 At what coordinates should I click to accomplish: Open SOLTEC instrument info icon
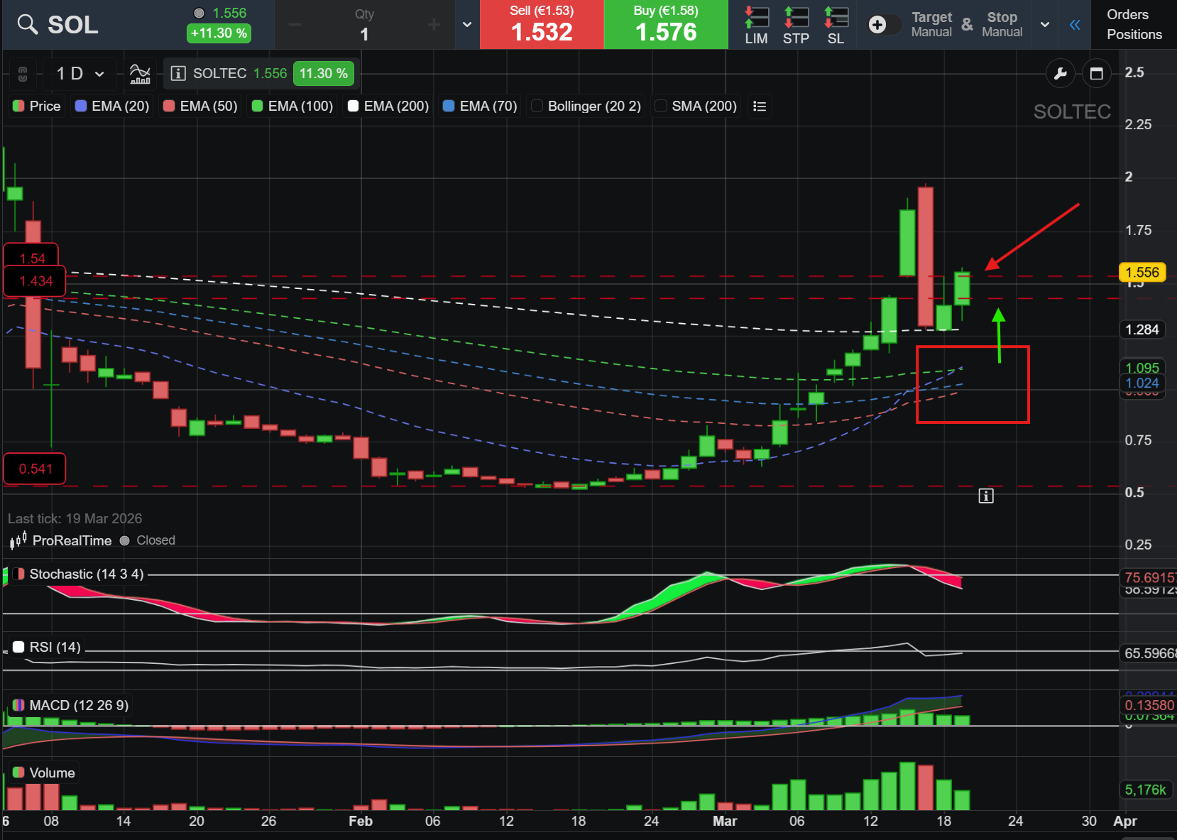178,73
